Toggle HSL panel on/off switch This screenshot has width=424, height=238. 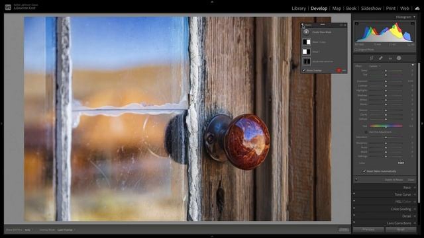point(354,201)
